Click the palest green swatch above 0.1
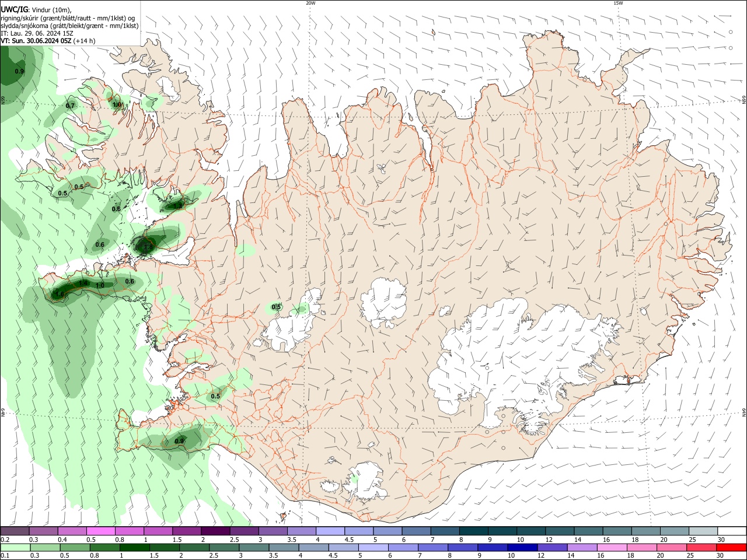This screenshot has height=560, width=747. click(16, 547)
